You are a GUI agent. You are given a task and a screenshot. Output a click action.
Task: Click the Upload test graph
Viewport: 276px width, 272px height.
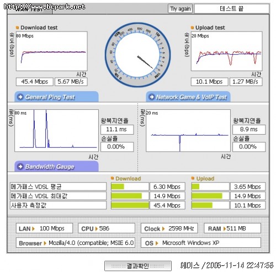tap(226, 51)
